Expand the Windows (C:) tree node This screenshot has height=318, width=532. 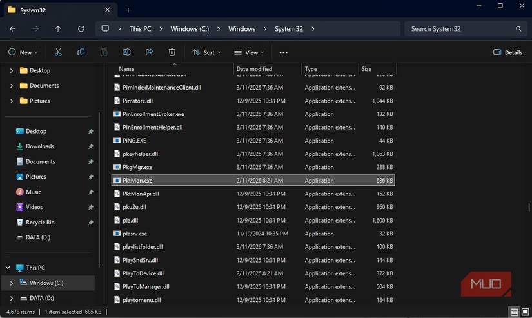(12, 283)
